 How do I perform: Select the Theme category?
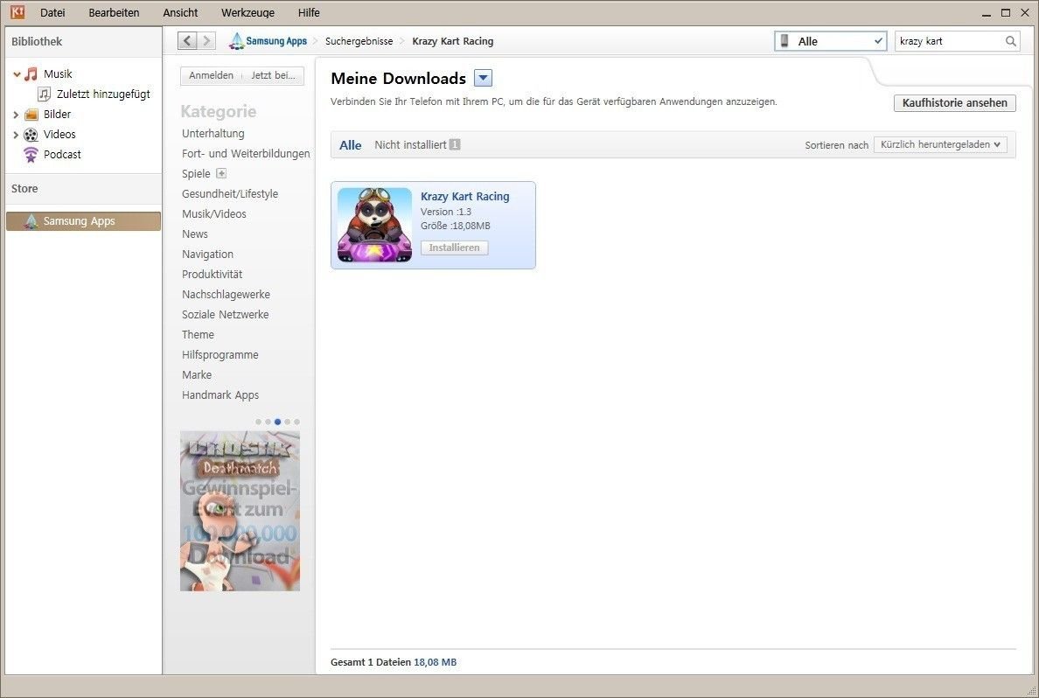pos(199,335)
